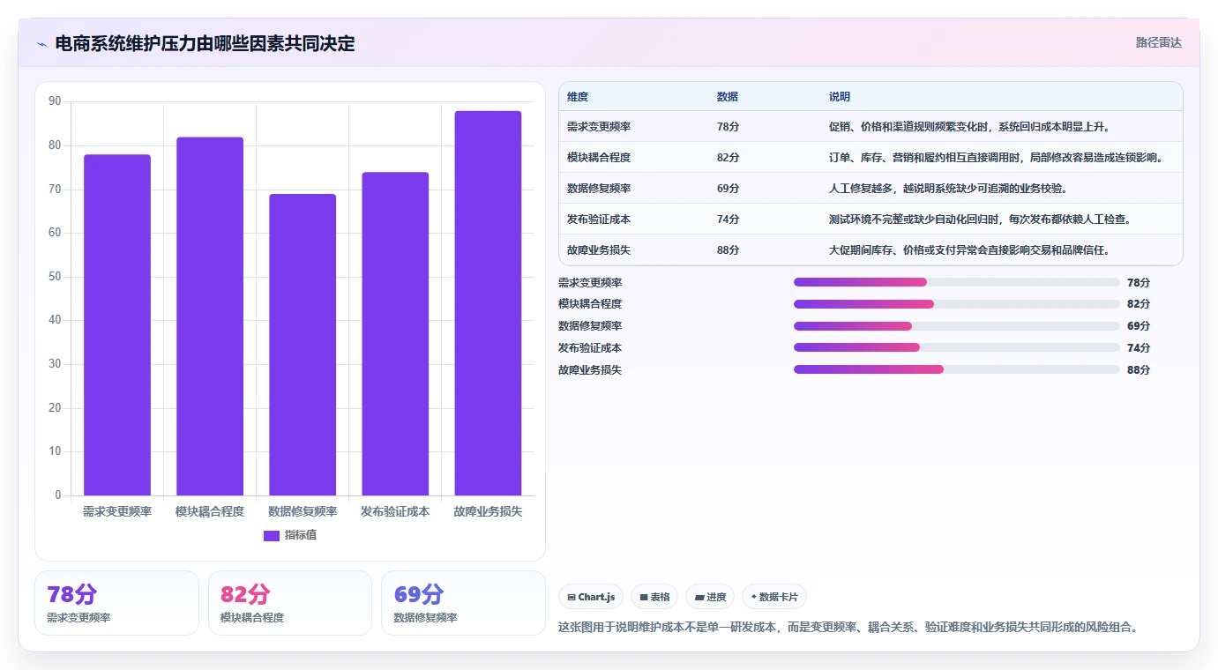Click the 88分 value beside progress bar
This screenshot has width=1218, height=670.
click(1139, 369)
